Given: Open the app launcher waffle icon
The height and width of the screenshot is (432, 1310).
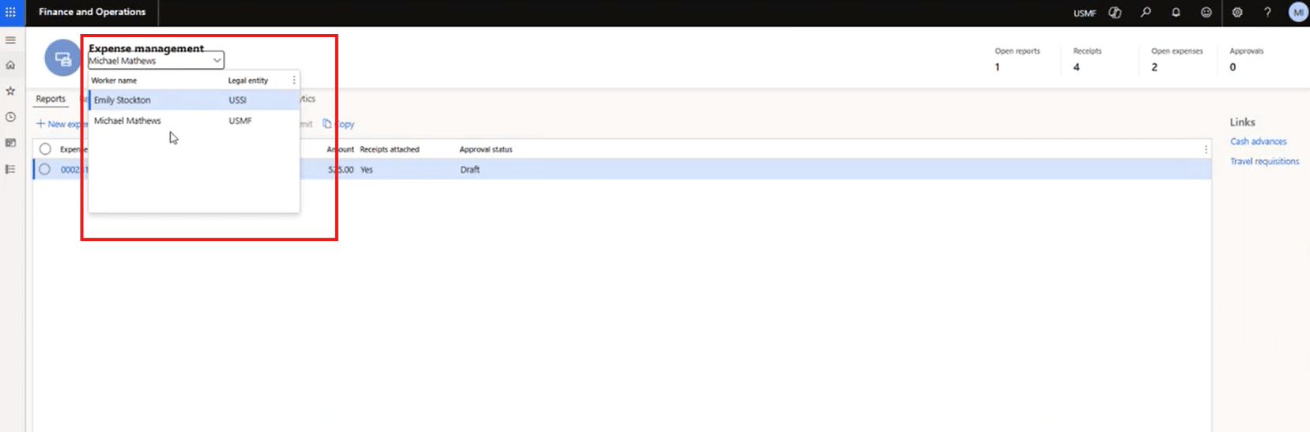Looking at the screenshot, I should [x=10, y=13].
